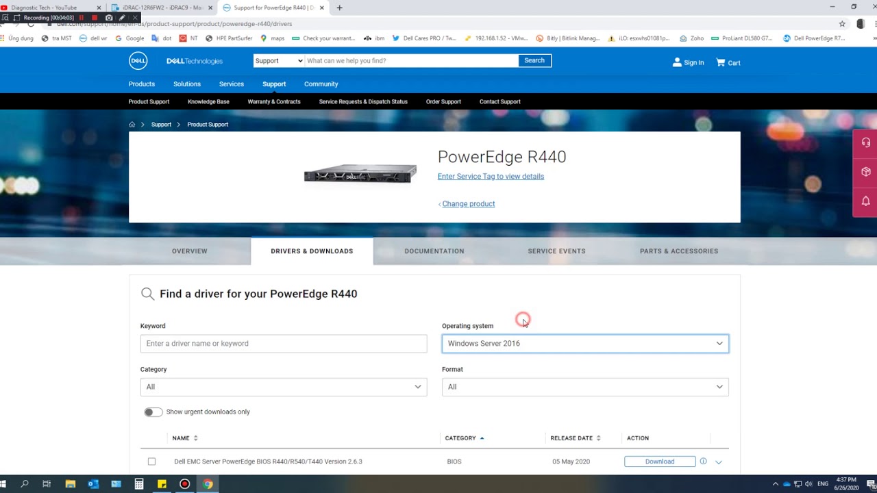
Task: Click the info icon beside Download button
Action: pyautogui.click(x=703, y=462)
